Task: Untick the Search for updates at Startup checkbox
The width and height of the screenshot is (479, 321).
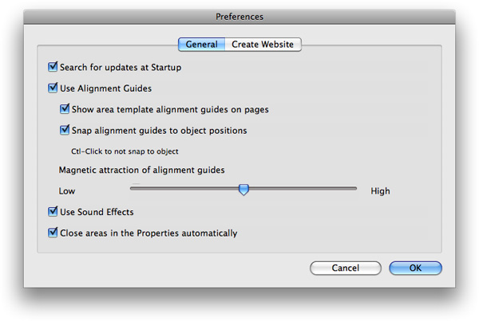Action: (x=53, y=67)
